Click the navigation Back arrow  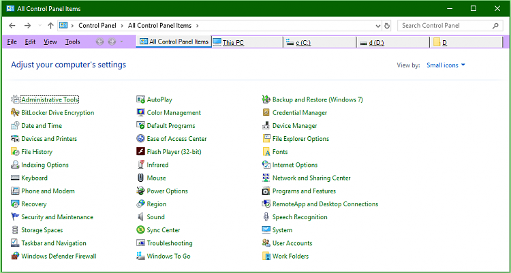tap(12, 26)
